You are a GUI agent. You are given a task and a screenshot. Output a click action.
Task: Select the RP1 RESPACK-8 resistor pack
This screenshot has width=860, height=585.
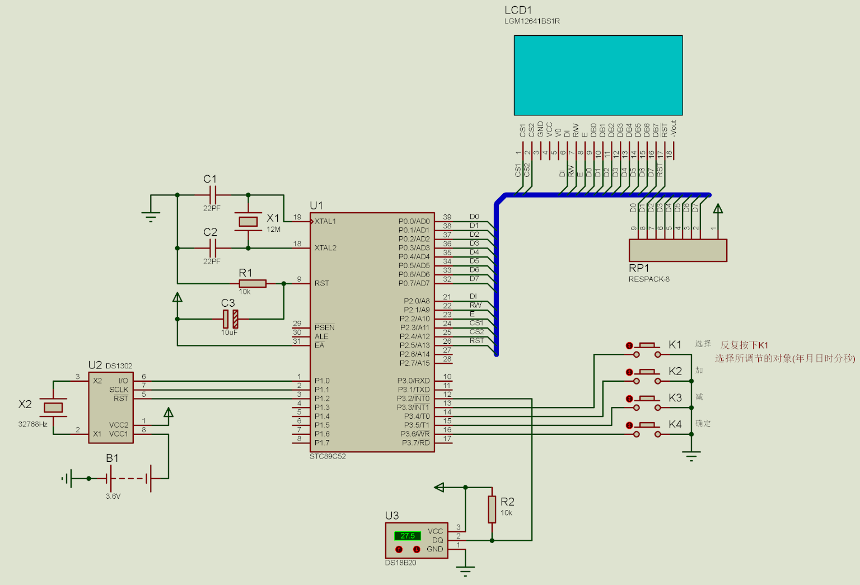[x=678, y=250]
